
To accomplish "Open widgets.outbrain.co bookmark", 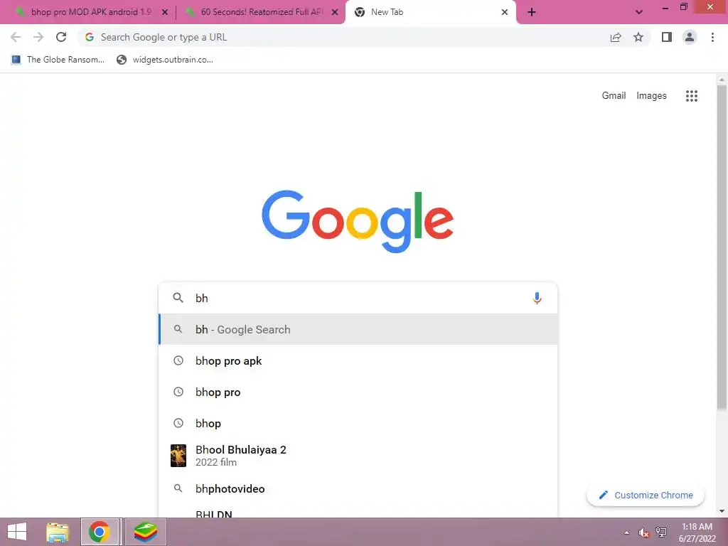I will coord(165,60).
